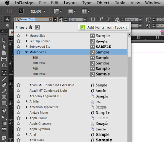164x142 pixels.
Task: Apply All Caps formatting
Action: pos(93,19)
